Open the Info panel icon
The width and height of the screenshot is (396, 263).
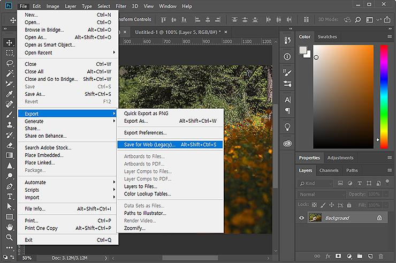click(287, 57)
